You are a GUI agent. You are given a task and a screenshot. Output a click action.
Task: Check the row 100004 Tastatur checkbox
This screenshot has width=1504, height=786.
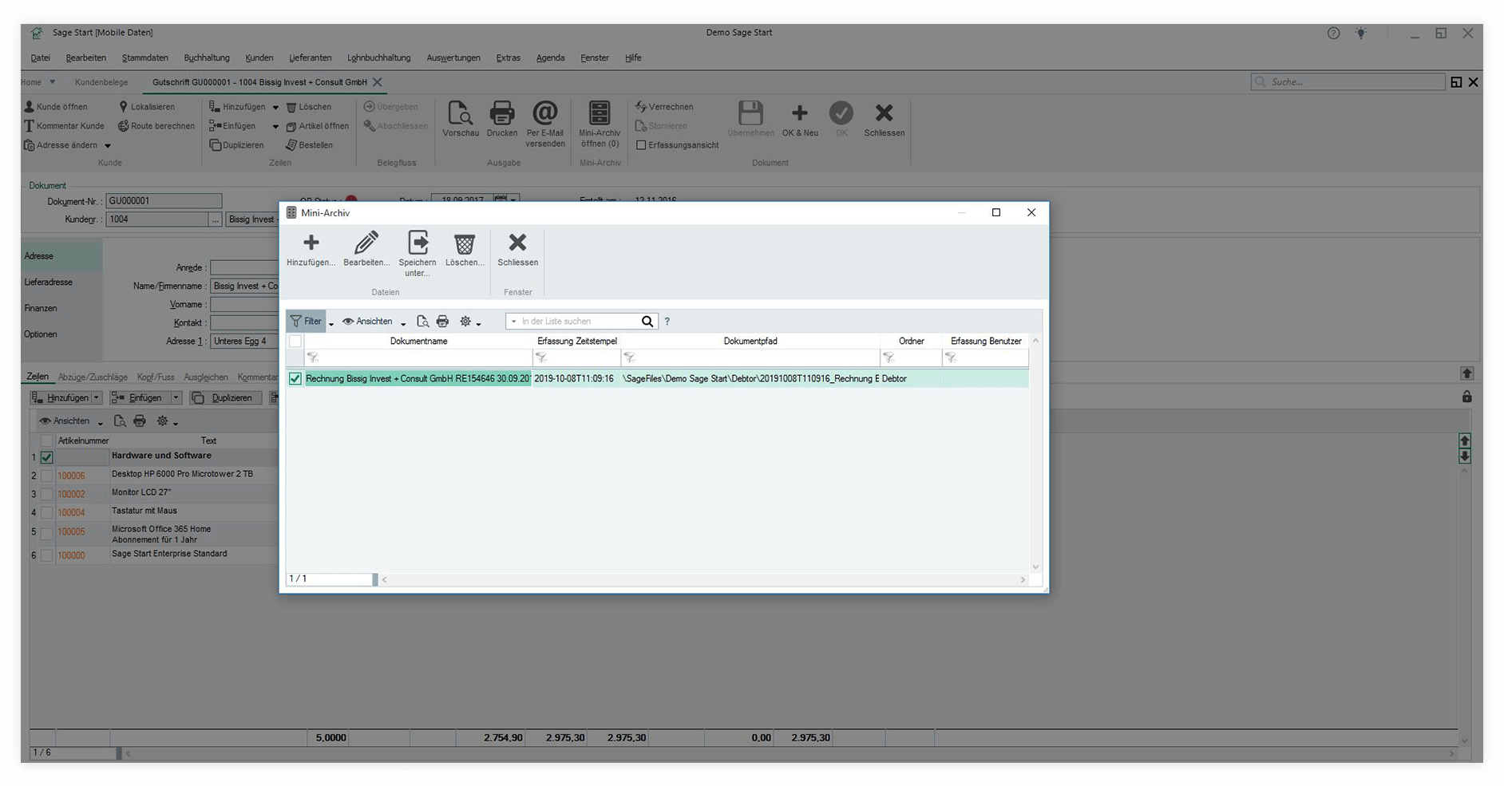click(x=47, y=512)
